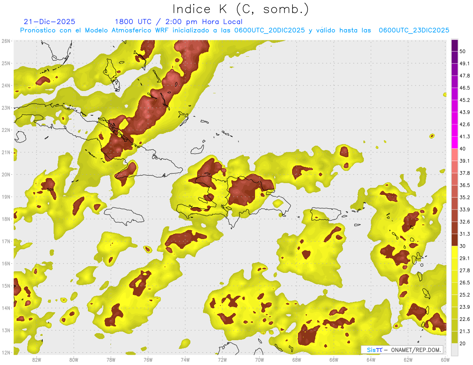Click the legend value "43.9"
This screenshot has width=473, height=365.
[464, 112]
